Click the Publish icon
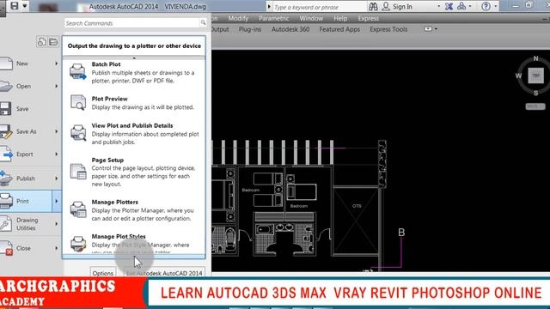The height and width of the screenshot is (309, 550). [x=6, y=179]
